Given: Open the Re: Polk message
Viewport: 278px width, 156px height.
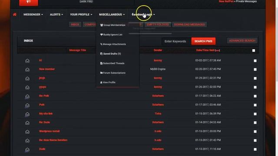Looking at the screenshot, I should coord(44,96).
